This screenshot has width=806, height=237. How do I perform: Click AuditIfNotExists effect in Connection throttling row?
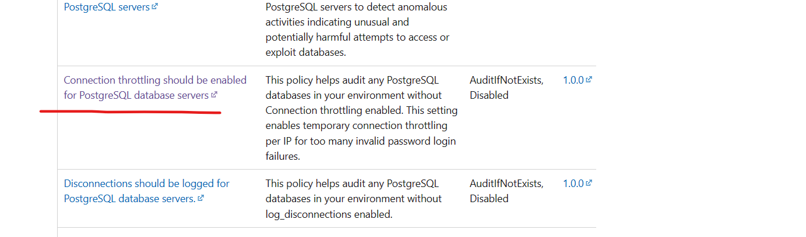[x=506, y=80]
